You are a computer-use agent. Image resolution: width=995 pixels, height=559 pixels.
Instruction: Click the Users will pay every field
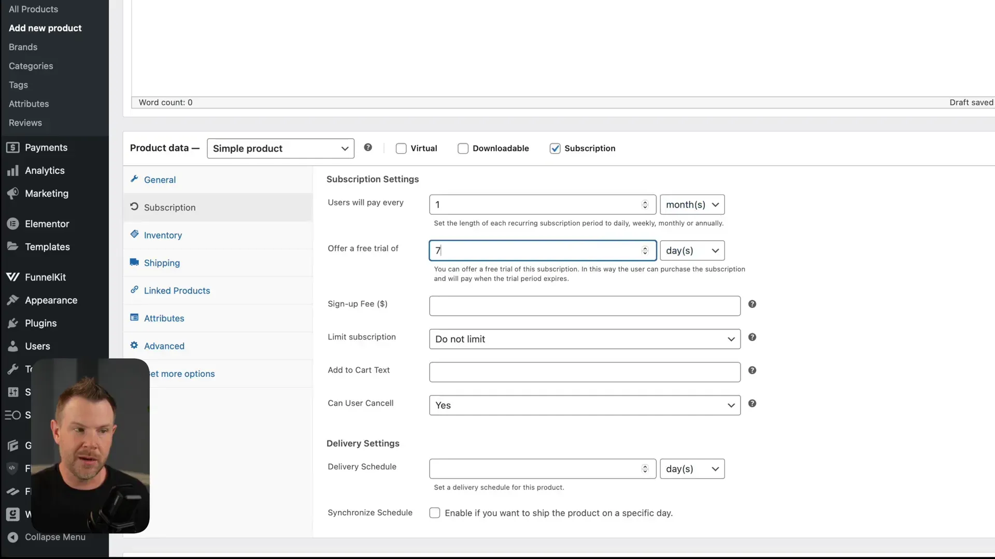click(543, 205)
